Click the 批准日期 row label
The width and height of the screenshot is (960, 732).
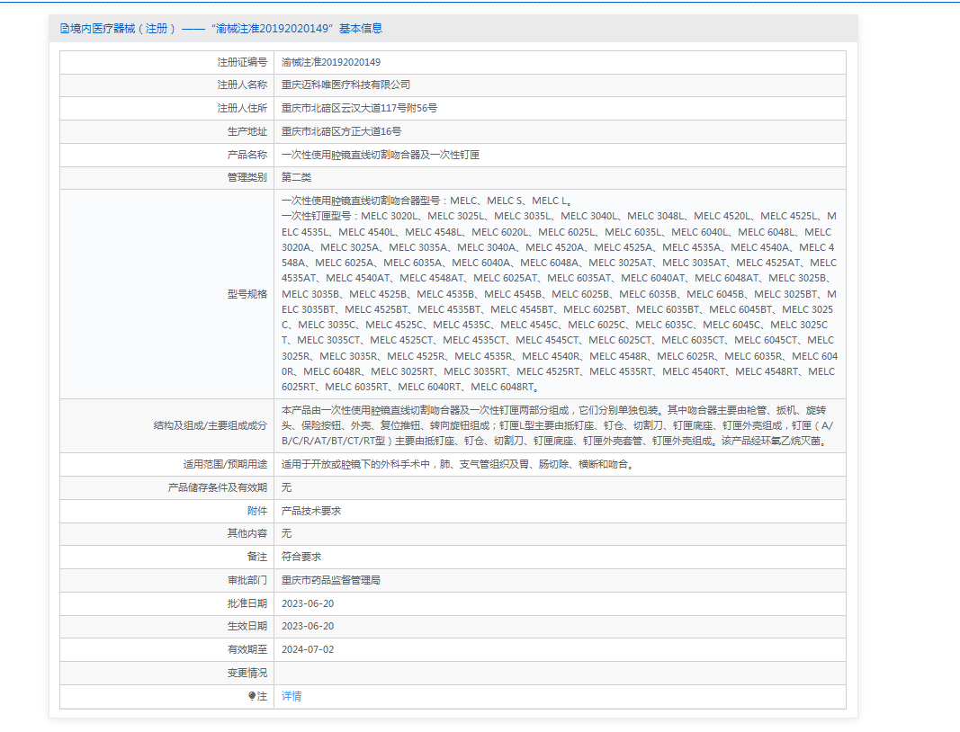(x=247, y=603)
